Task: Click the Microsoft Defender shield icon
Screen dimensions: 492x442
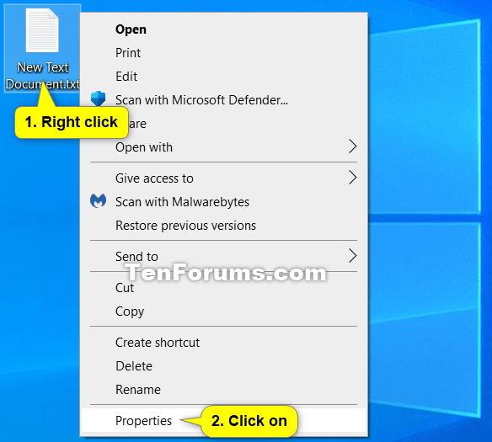Action: tap(99, 99)
